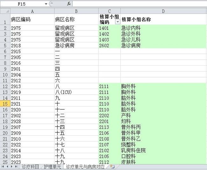Jump to last sheet navigation arrow
Viewport: 207px width, 170px height.
click(x=16, y=166)
